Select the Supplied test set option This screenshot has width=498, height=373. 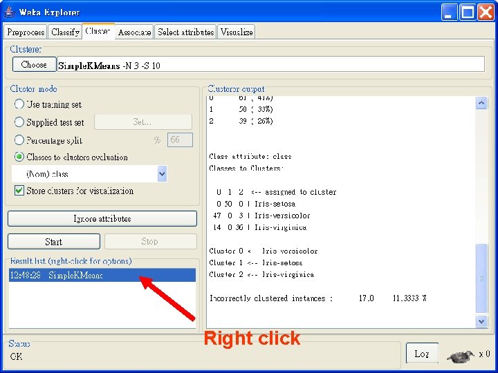(19, 122)
